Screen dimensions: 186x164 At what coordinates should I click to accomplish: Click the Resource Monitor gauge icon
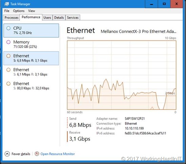37,154
